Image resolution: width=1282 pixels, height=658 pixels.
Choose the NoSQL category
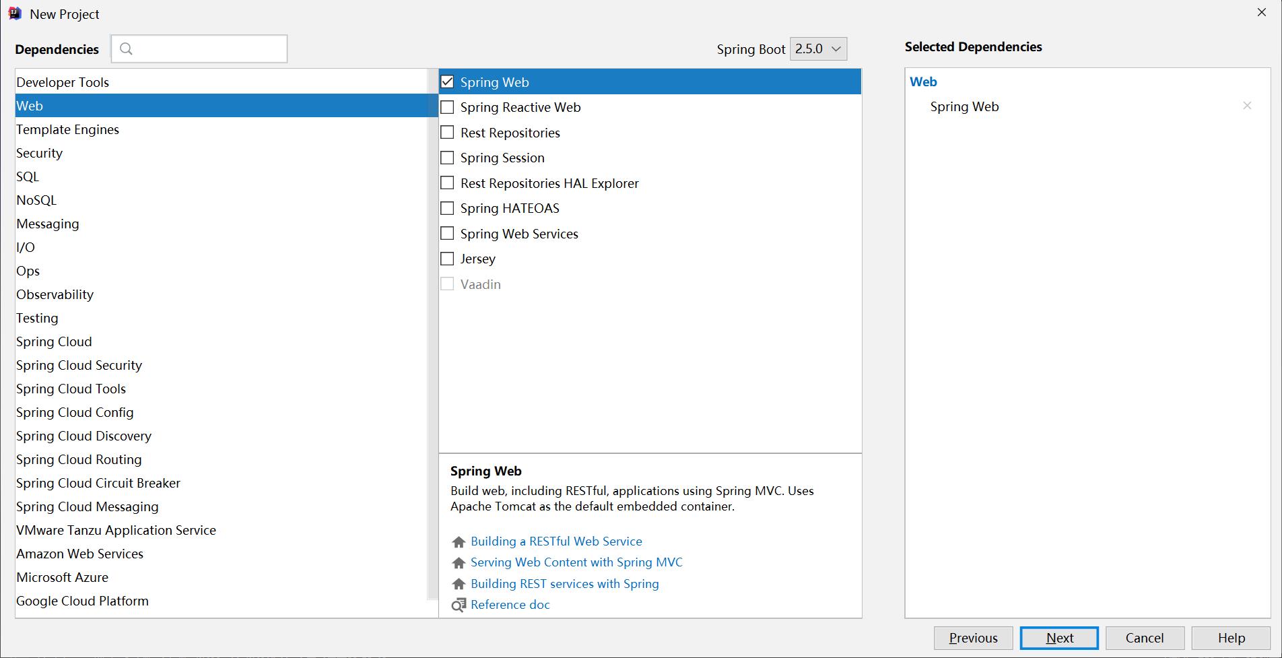point(222,200)
